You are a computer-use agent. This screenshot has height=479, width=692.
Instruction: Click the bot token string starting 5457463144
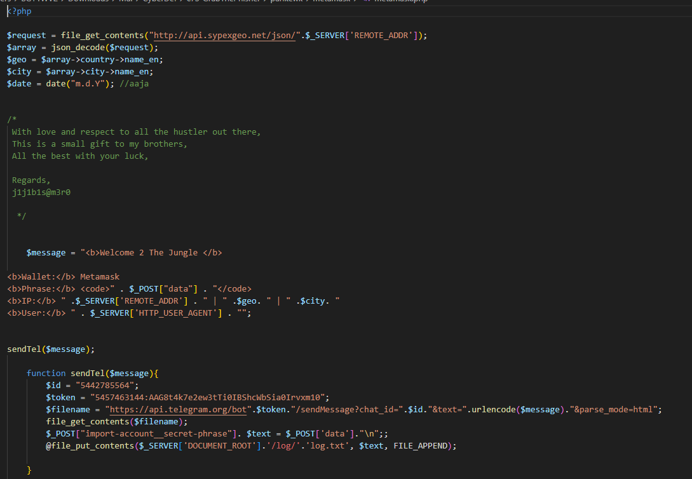click(207, 398)
